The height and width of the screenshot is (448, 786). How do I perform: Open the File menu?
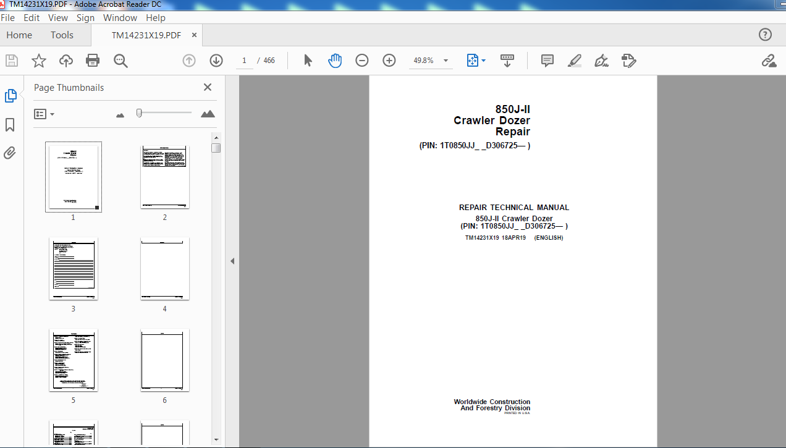(8, 18)
